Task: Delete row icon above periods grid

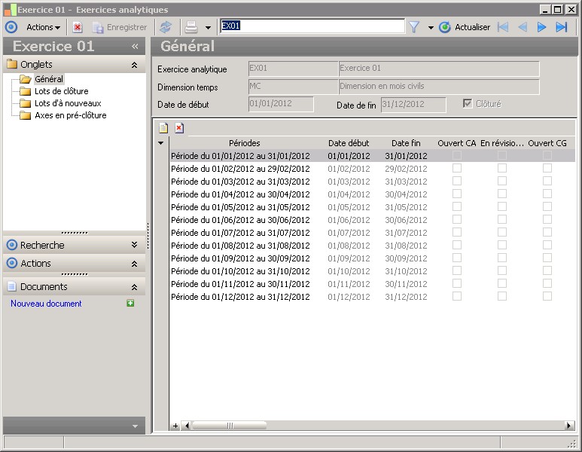Action: (x=179, y=128)
